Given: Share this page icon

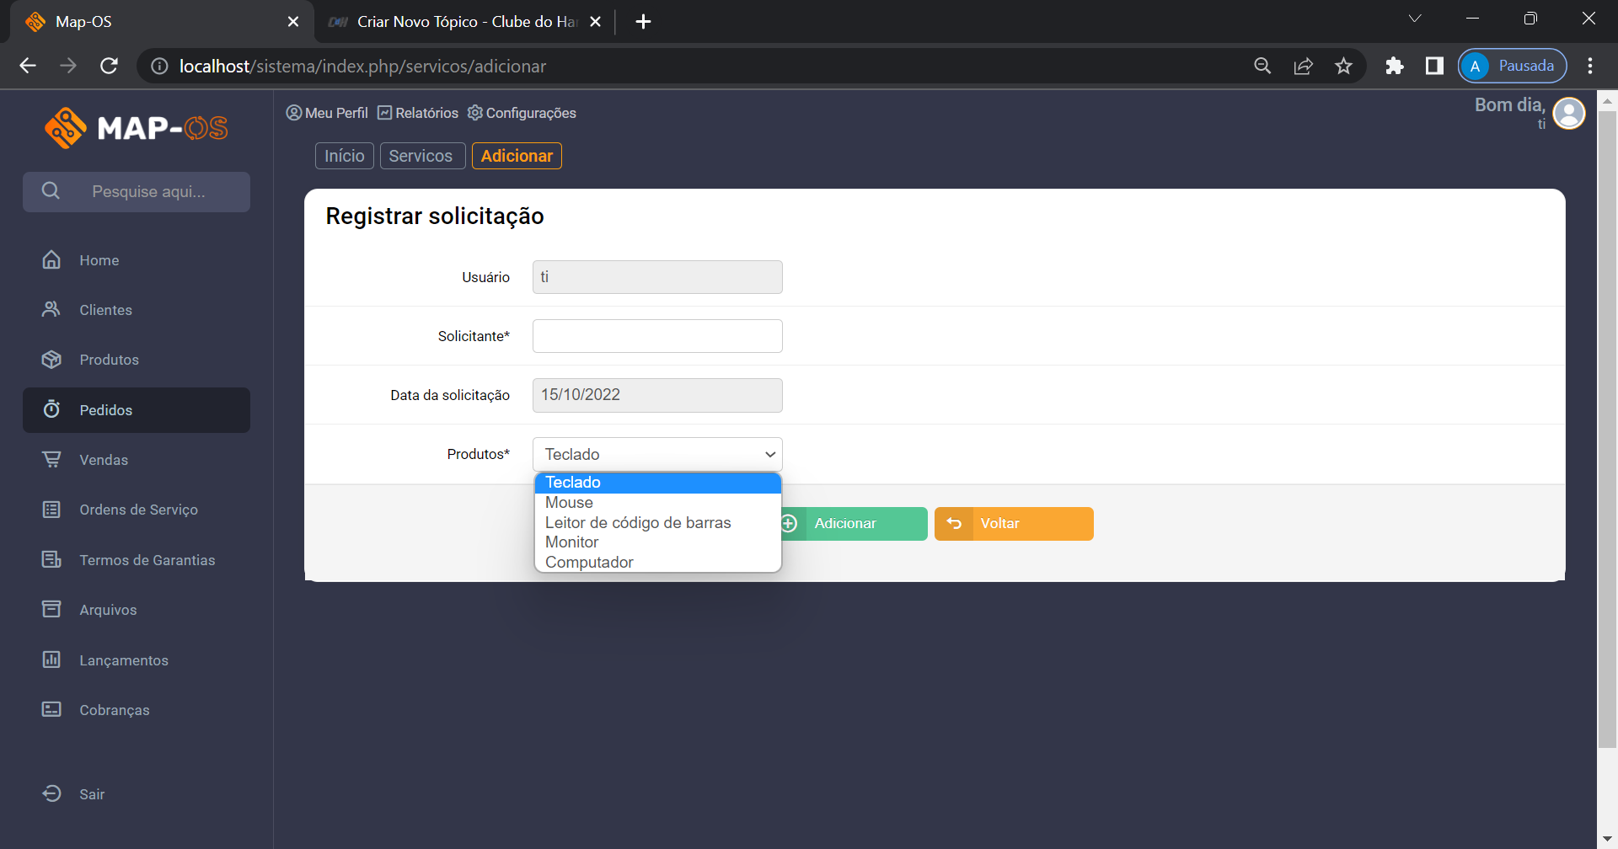Looking at the screenshot, I should 1303,66.
